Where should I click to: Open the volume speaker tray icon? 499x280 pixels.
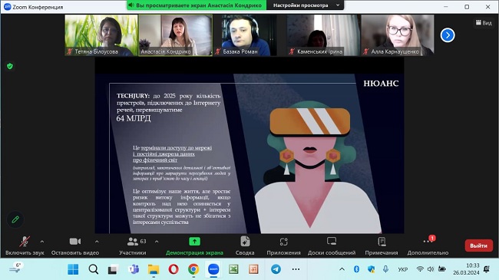(431, 269)
